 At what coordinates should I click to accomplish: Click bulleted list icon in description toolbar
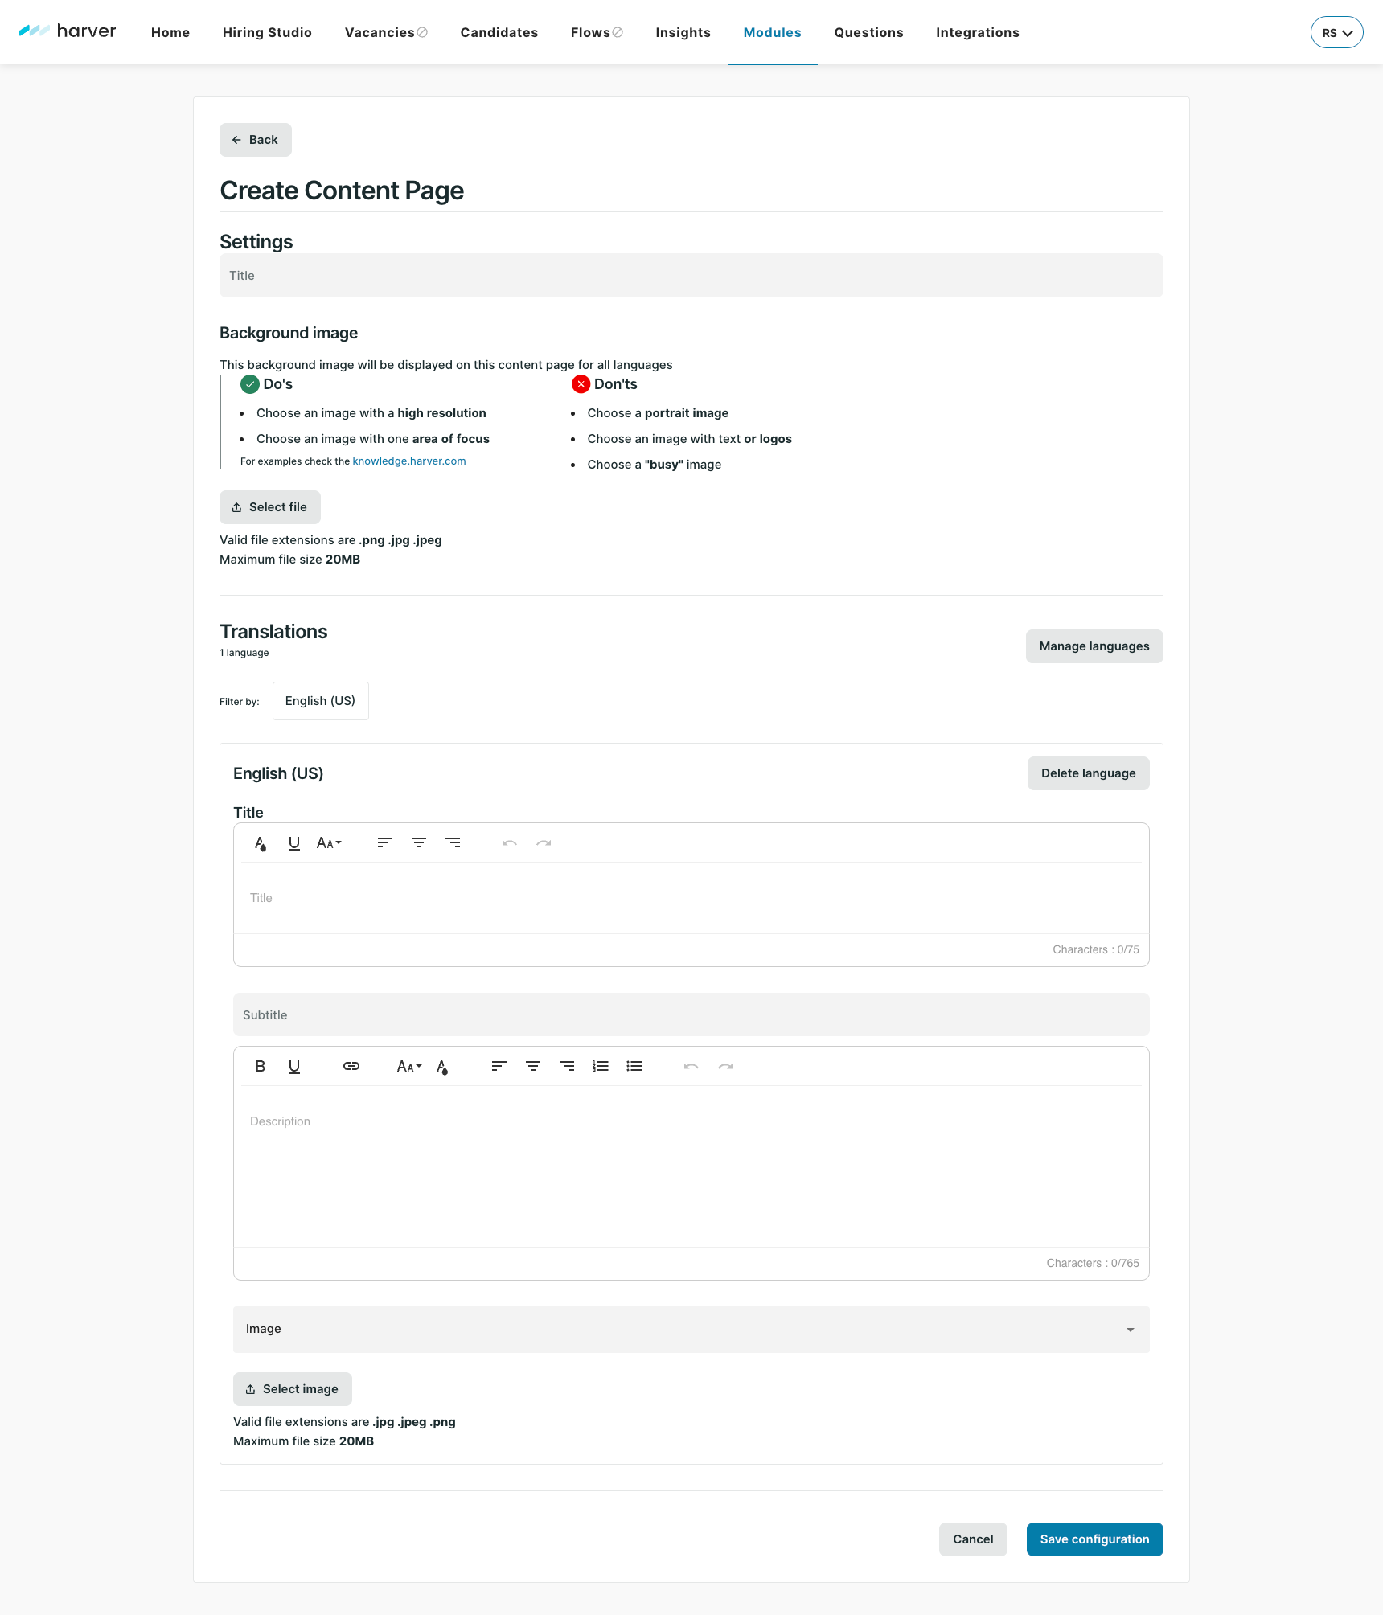(x=634, y=1066)
